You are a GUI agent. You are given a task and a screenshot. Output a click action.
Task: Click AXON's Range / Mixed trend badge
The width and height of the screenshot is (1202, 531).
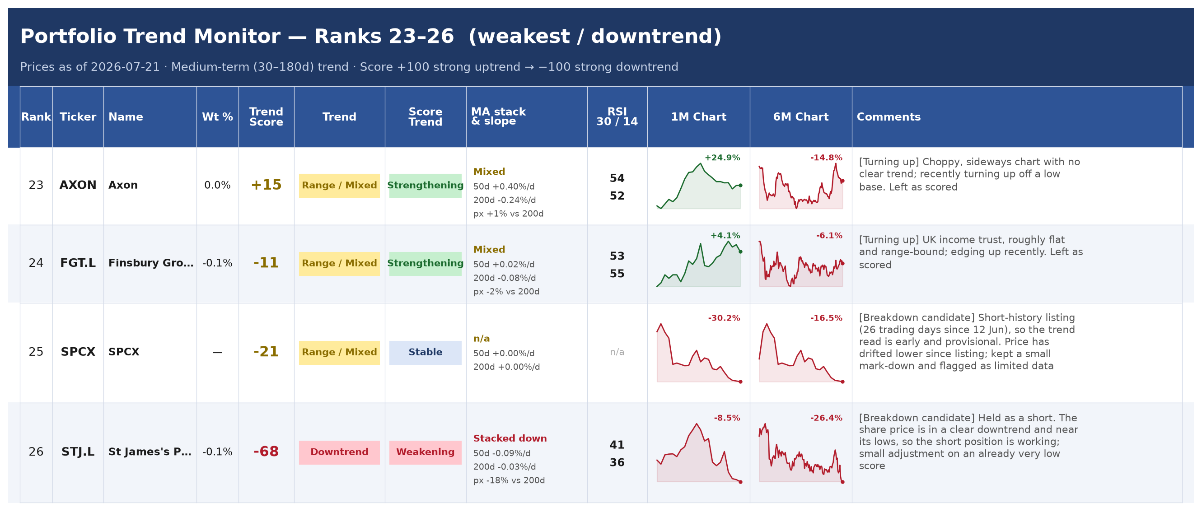339,186
